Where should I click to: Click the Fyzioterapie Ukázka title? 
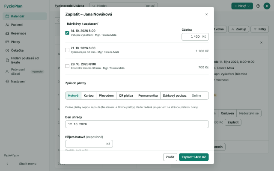pyautogui.click(x=69, y=6)
